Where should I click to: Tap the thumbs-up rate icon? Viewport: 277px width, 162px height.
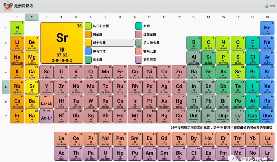click(x=266, y=6)
